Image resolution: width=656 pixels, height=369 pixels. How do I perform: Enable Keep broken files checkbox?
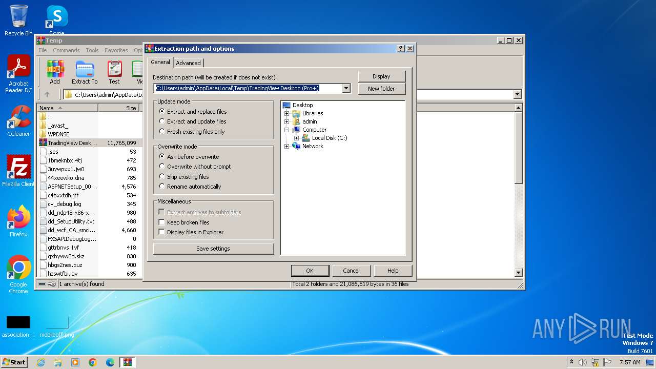click(x=161, y=222)
